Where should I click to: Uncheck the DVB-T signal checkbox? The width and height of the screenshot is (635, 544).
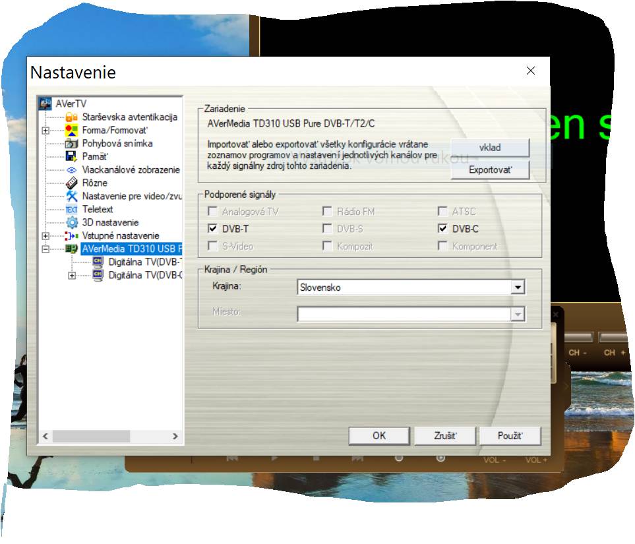coord(212,229)
